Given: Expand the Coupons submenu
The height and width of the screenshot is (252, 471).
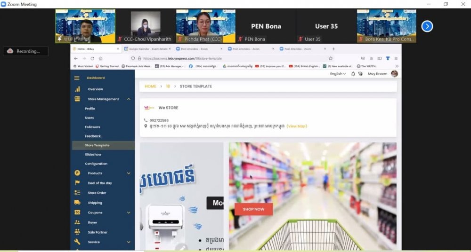Looking at the screenshot, I should tap(129, 213).
